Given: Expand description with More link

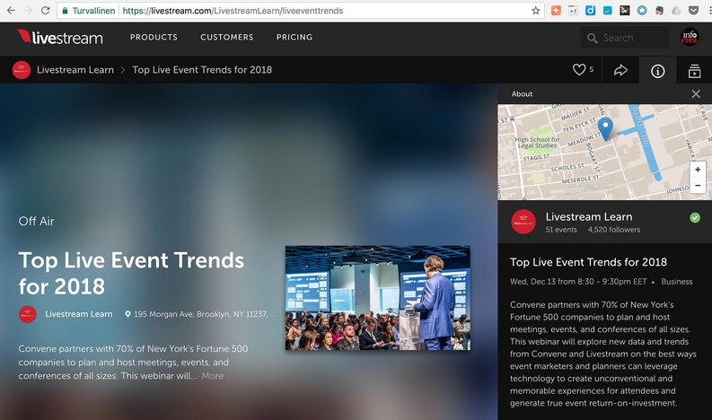Looking at the screenshot, I should click(213, 376).
